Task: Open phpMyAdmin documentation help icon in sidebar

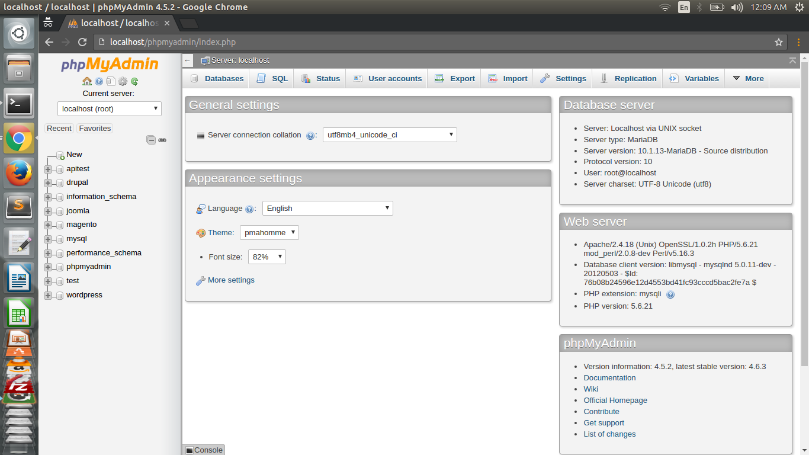Action: (99, 82)
